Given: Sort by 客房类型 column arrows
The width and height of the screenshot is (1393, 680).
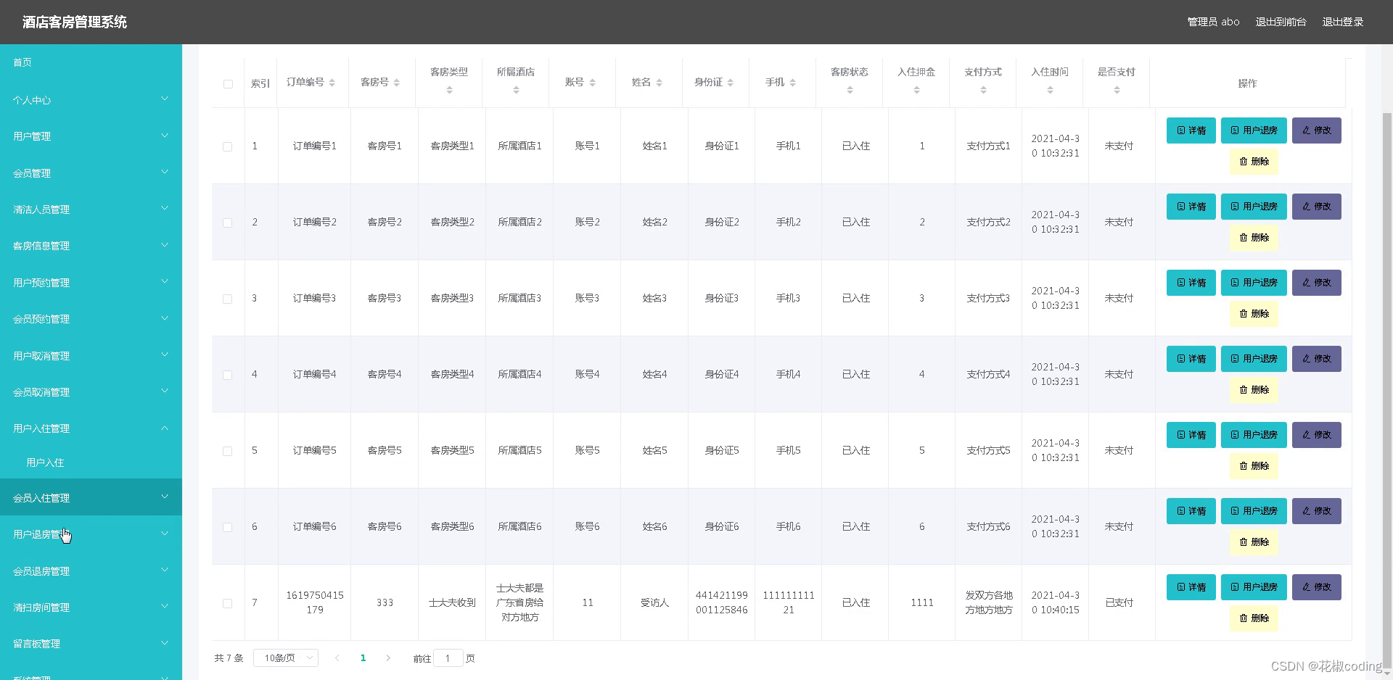Looking at the screenshot, I should coord(449,90).
